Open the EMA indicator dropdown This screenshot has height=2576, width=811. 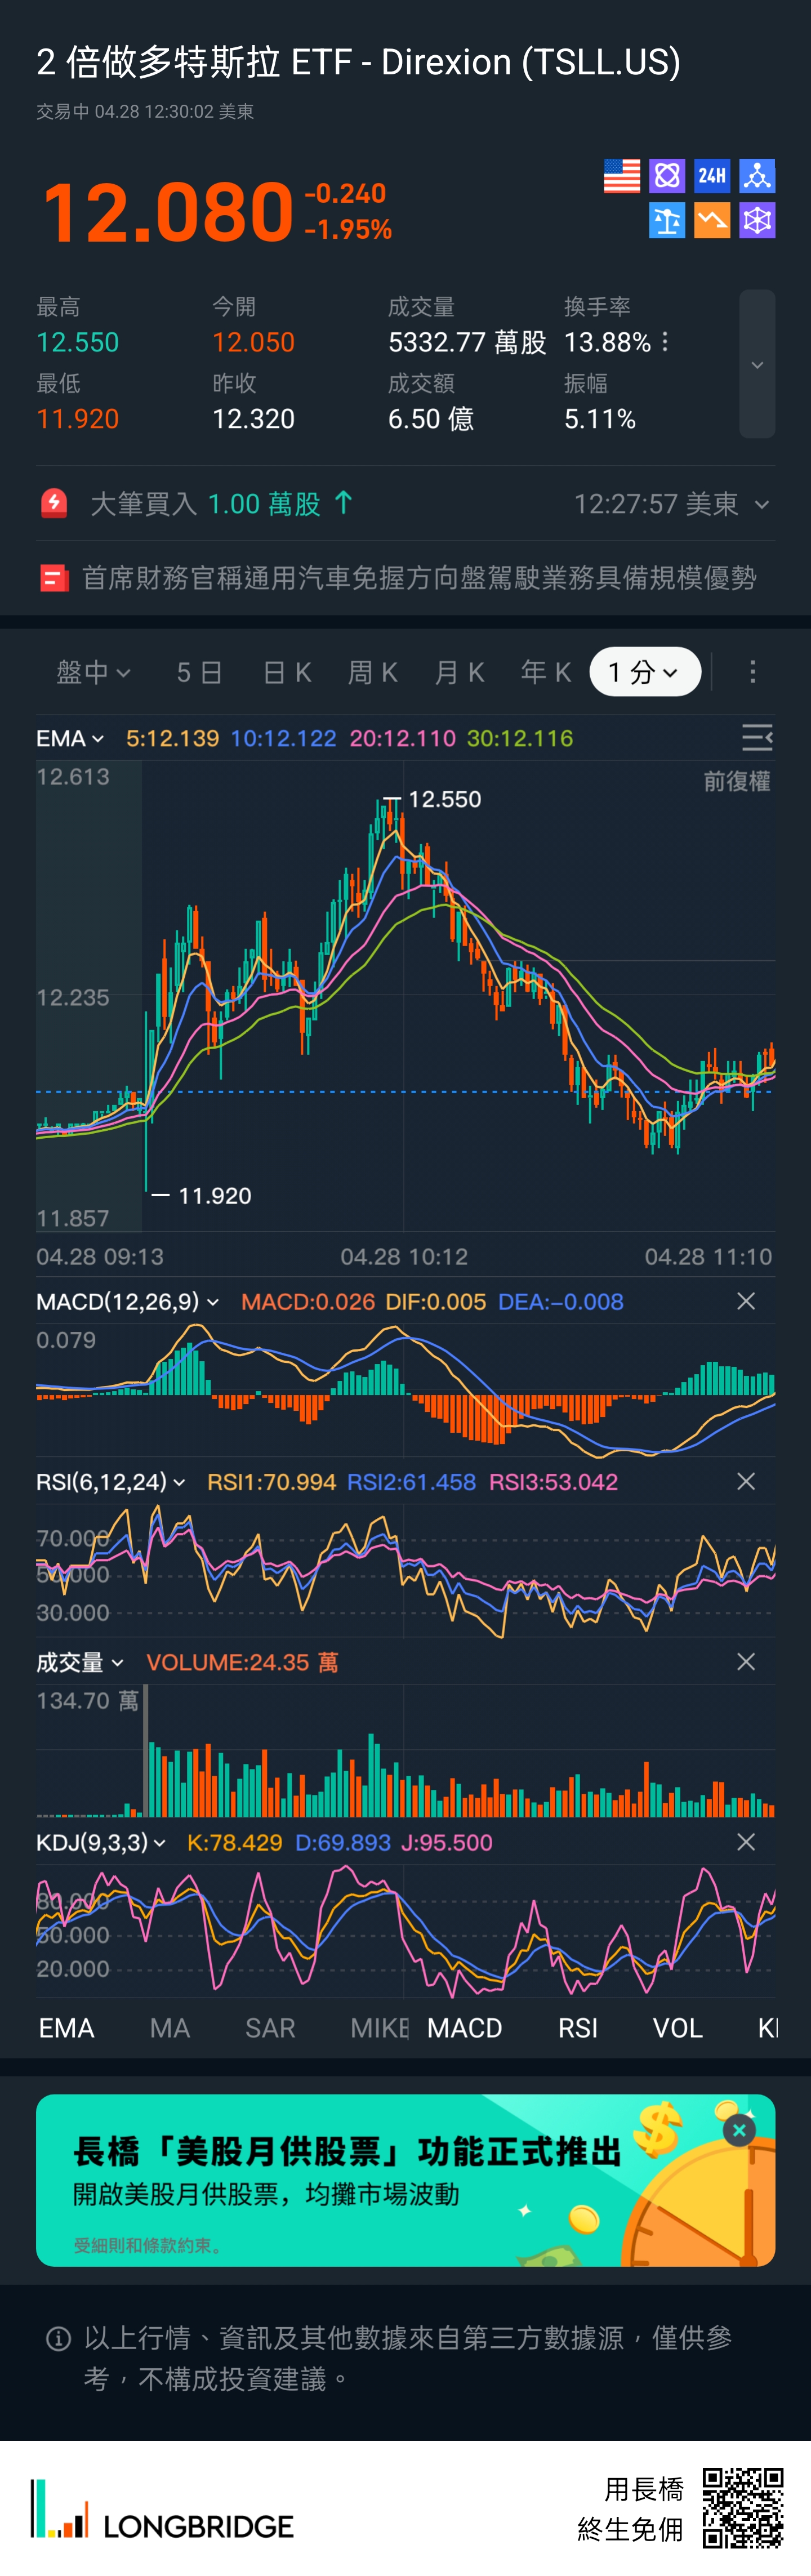70,739
